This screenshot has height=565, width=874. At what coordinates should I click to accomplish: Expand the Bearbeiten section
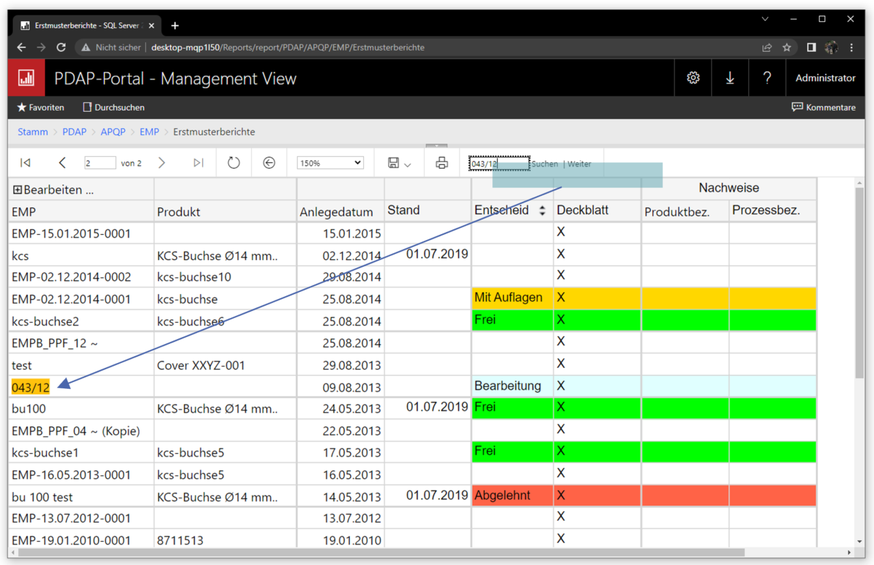click(18, 190)
